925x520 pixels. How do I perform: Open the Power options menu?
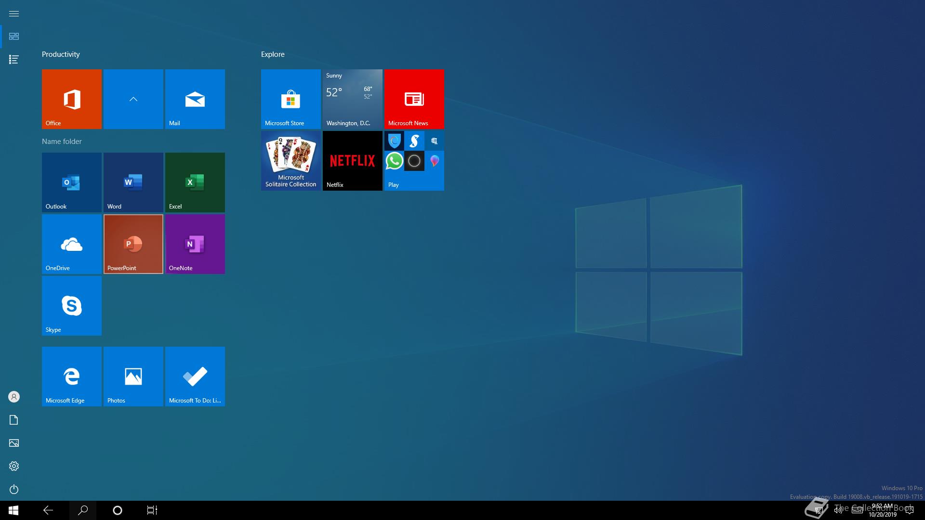14,489
